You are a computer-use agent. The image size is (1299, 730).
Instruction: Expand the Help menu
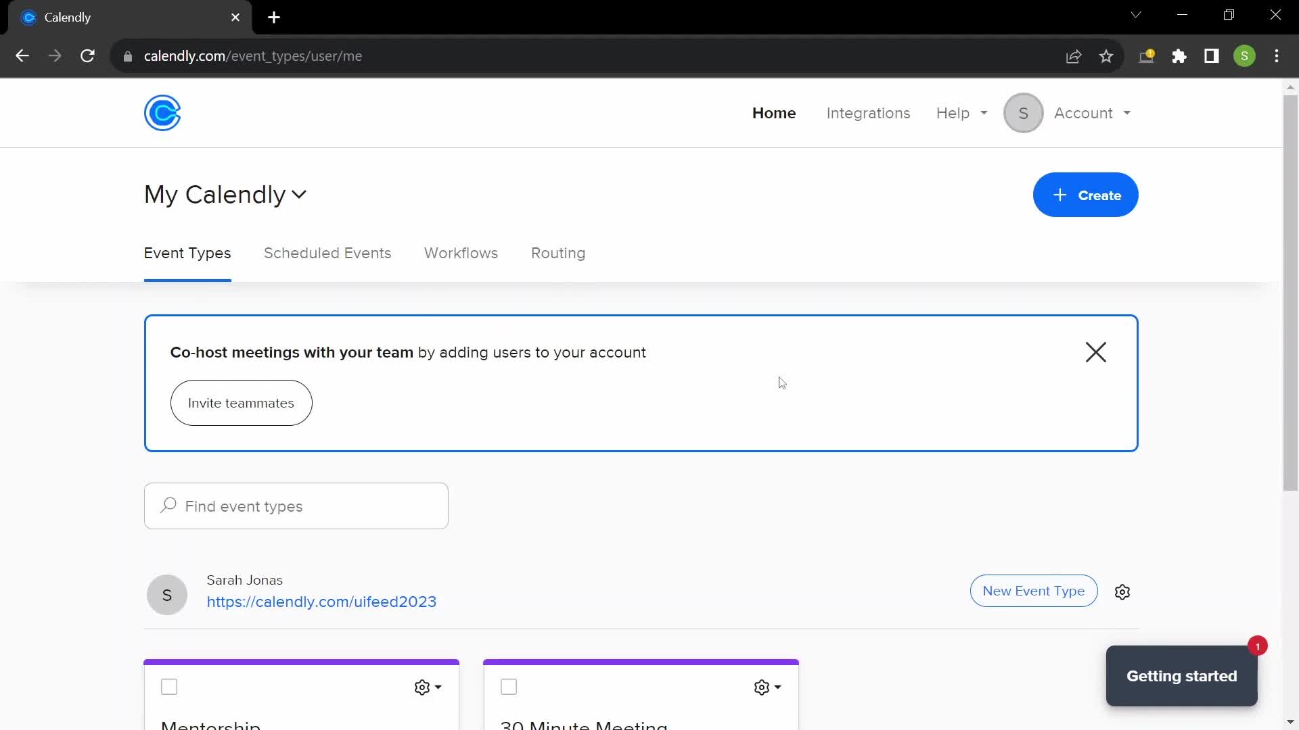pyautogui.click(x=961, y=113)
